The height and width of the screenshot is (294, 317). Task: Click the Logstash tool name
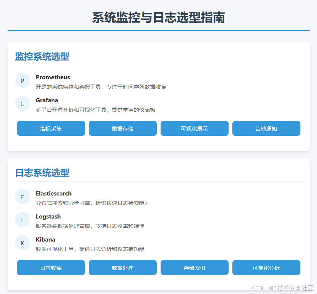[x=48, y=217]
